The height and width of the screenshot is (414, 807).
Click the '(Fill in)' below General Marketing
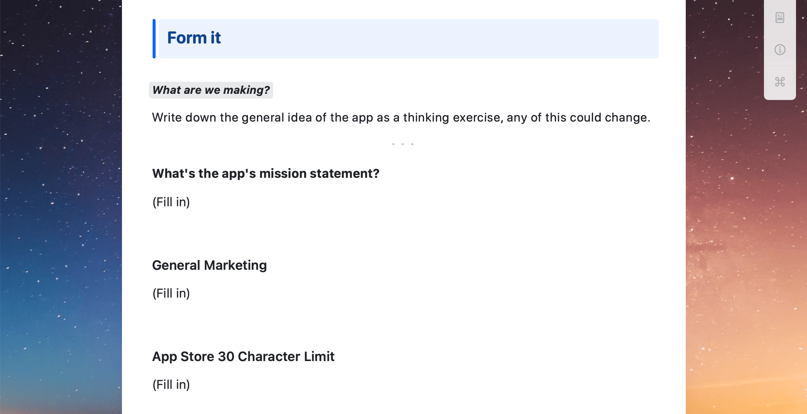click(x=171, y=293)
